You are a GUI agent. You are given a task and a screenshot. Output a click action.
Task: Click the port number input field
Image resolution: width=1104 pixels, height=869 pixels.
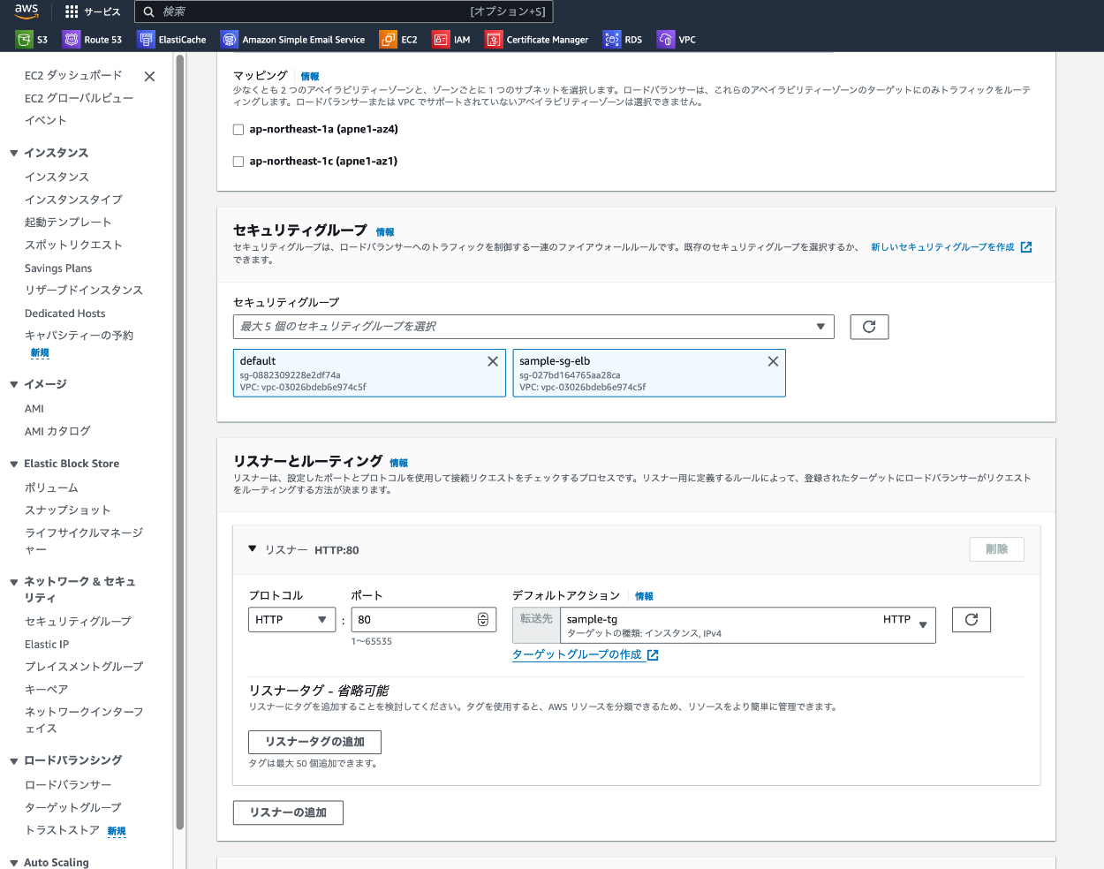click(x=413, y=620)
